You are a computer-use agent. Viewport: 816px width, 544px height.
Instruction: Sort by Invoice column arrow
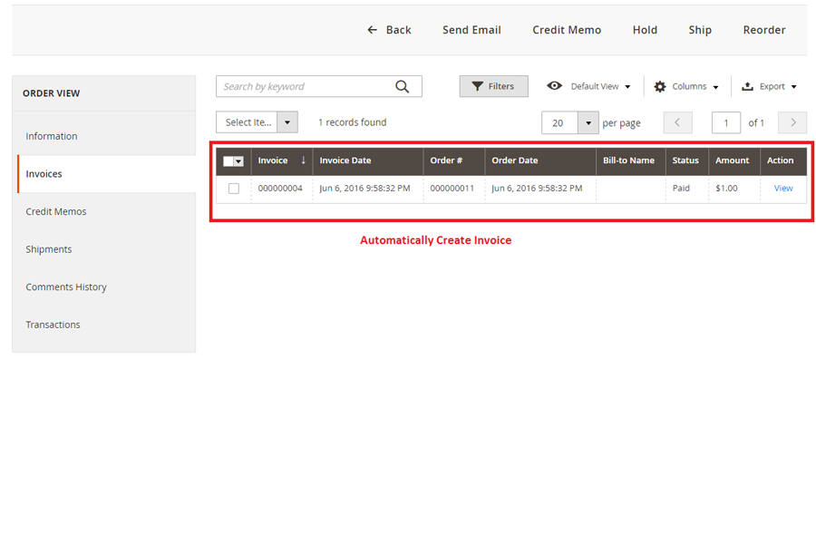(303, 160)
